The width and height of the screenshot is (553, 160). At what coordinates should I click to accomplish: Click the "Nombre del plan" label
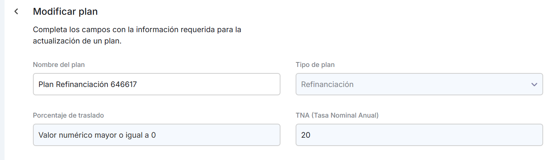click(x=59, y=65)
